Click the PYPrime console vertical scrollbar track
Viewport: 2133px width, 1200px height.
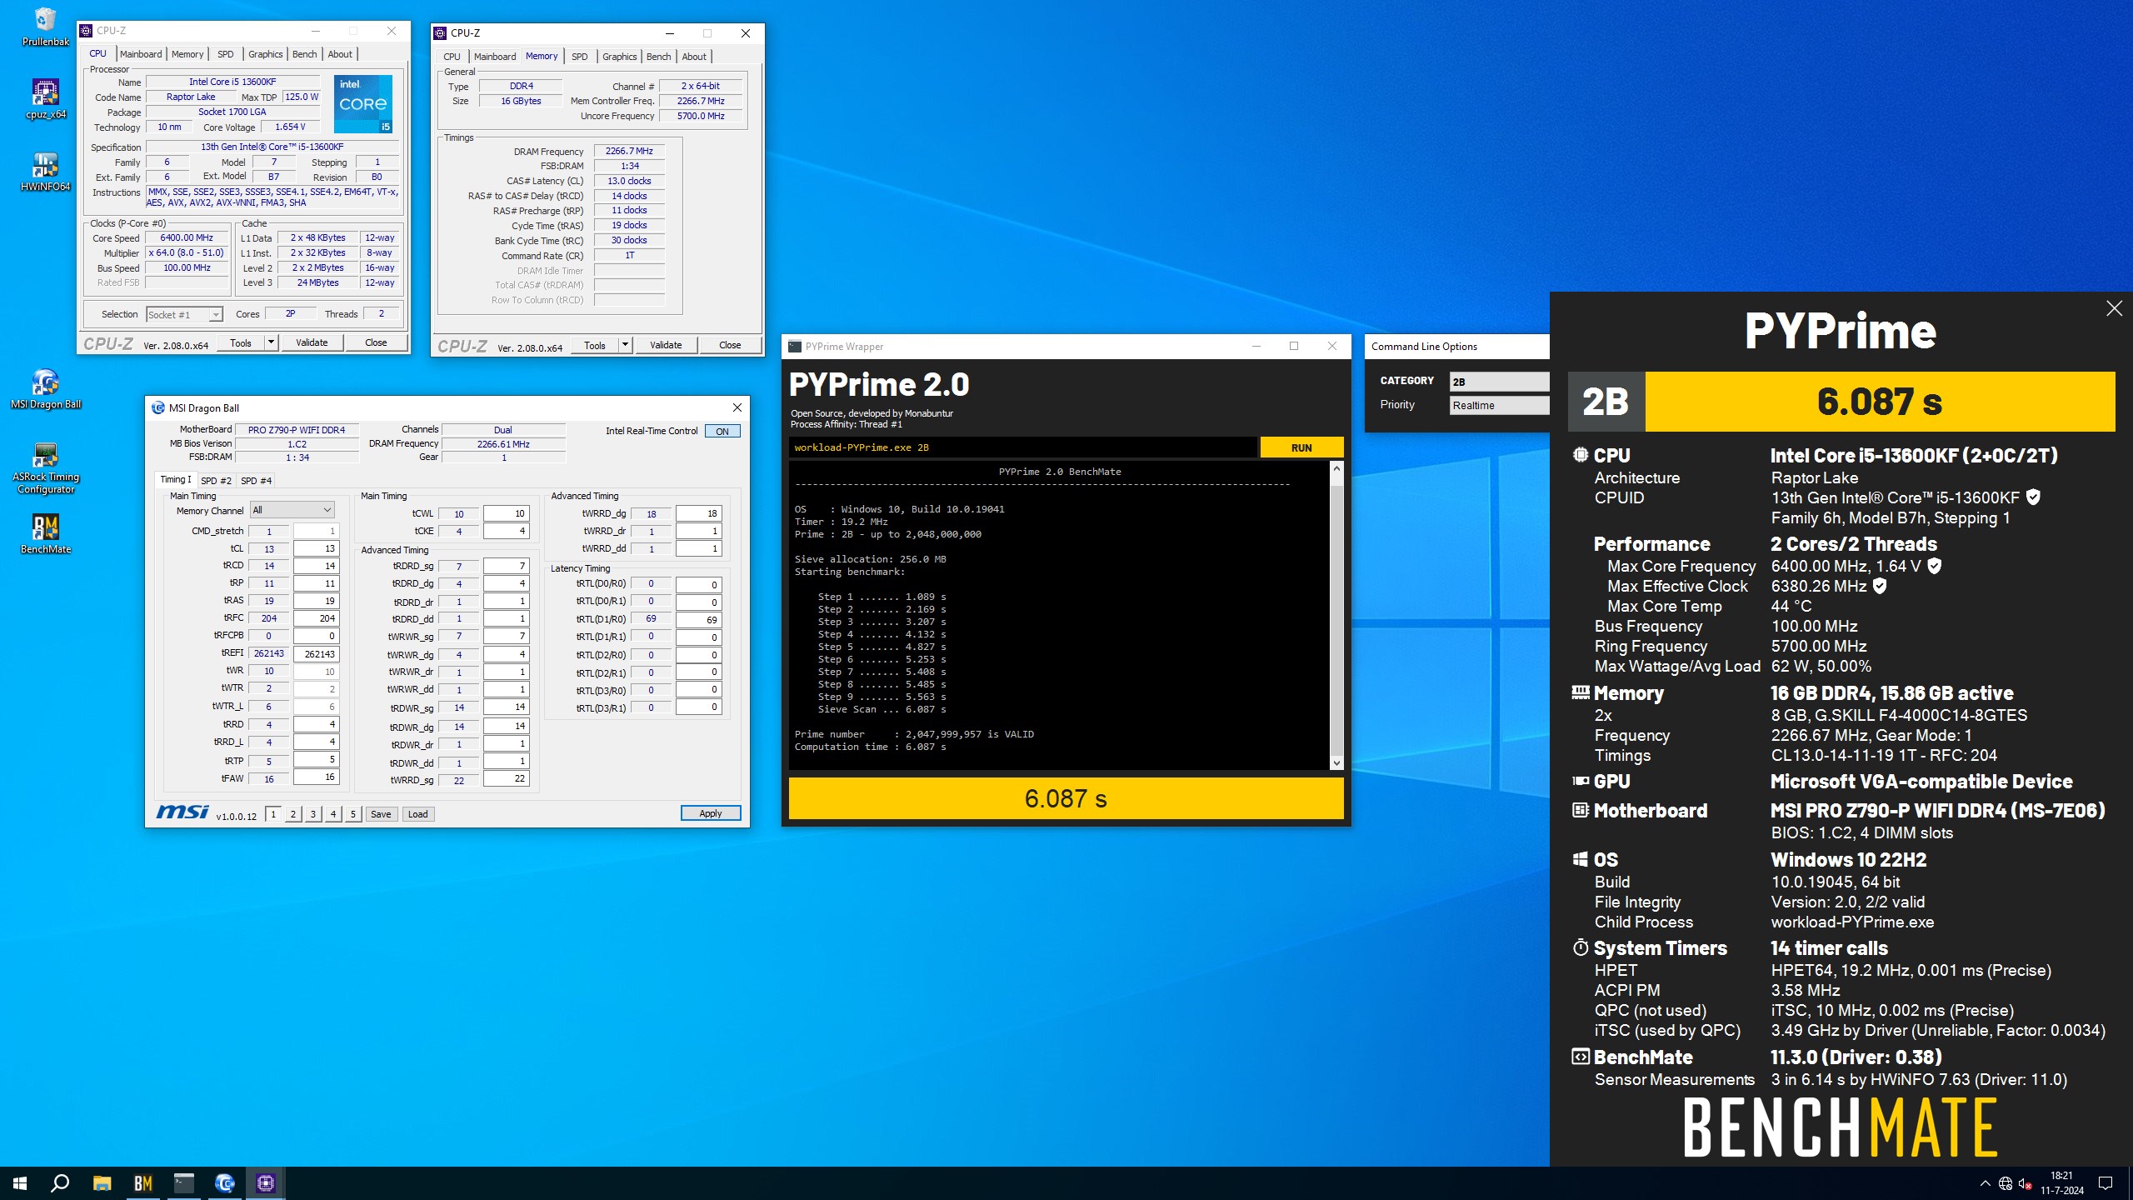(1336, 616)
